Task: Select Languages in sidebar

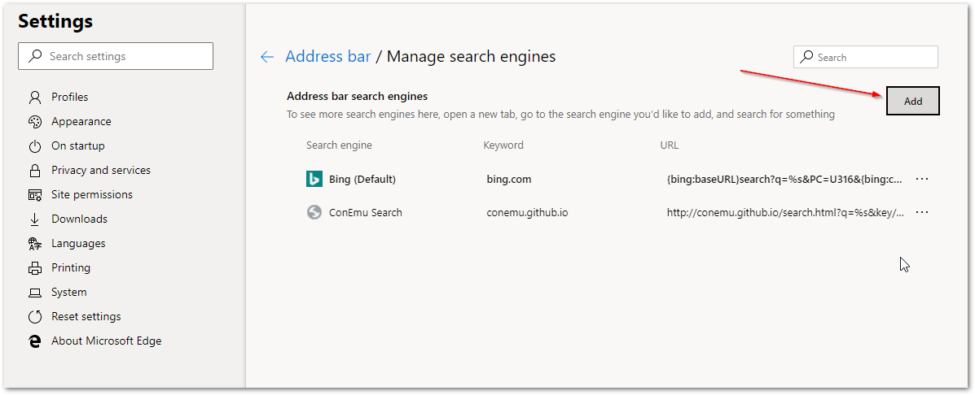Action: 78,244
